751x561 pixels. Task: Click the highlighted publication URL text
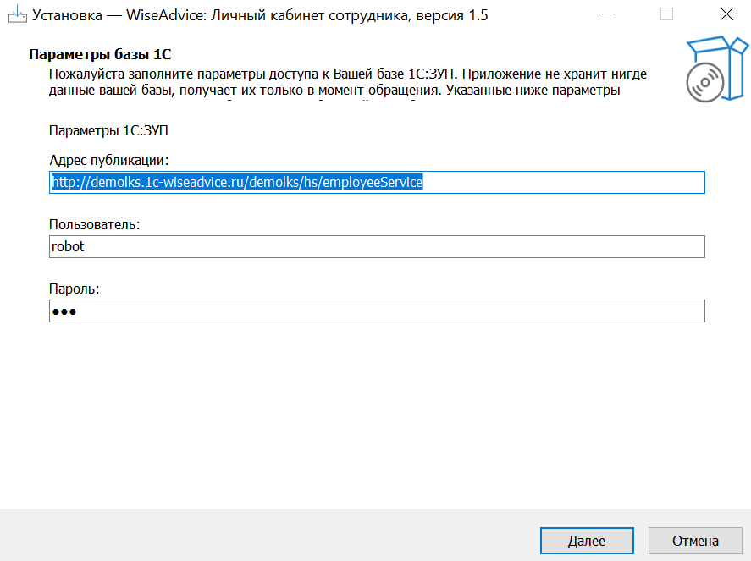[x=237, y=182]
